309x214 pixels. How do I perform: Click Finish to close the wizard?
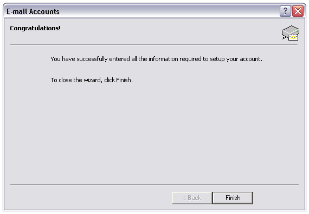point(233,198)
